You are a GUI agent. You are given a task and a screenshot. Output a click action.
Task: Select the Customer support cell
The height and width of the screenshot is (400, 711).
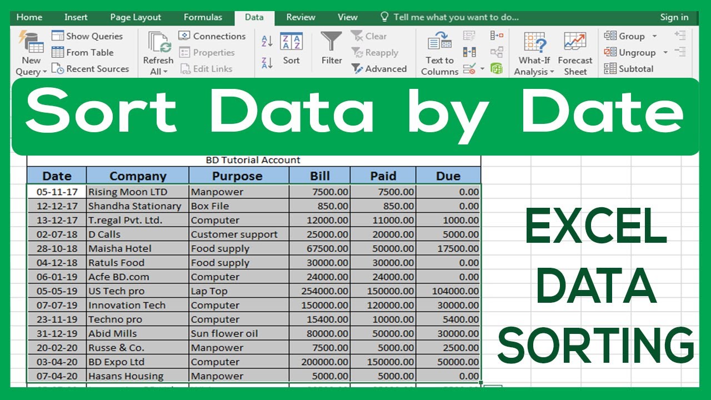pos(239,234)
